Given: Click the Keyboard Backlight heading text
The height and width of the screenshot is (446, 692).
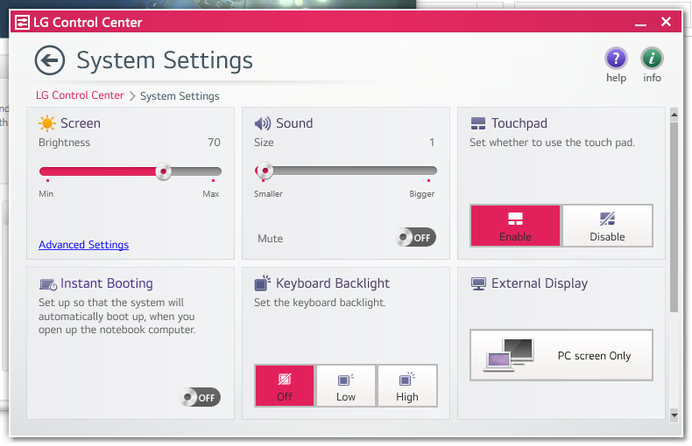Looking at the screenshot, I should click(x=333, y=283).
